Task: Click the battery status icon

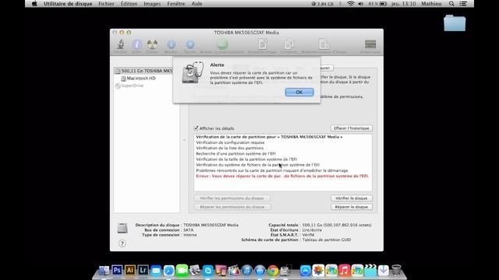Action: click(384, 4)
